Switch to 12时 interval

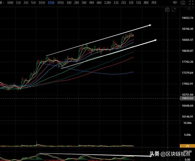click(107, 2)
